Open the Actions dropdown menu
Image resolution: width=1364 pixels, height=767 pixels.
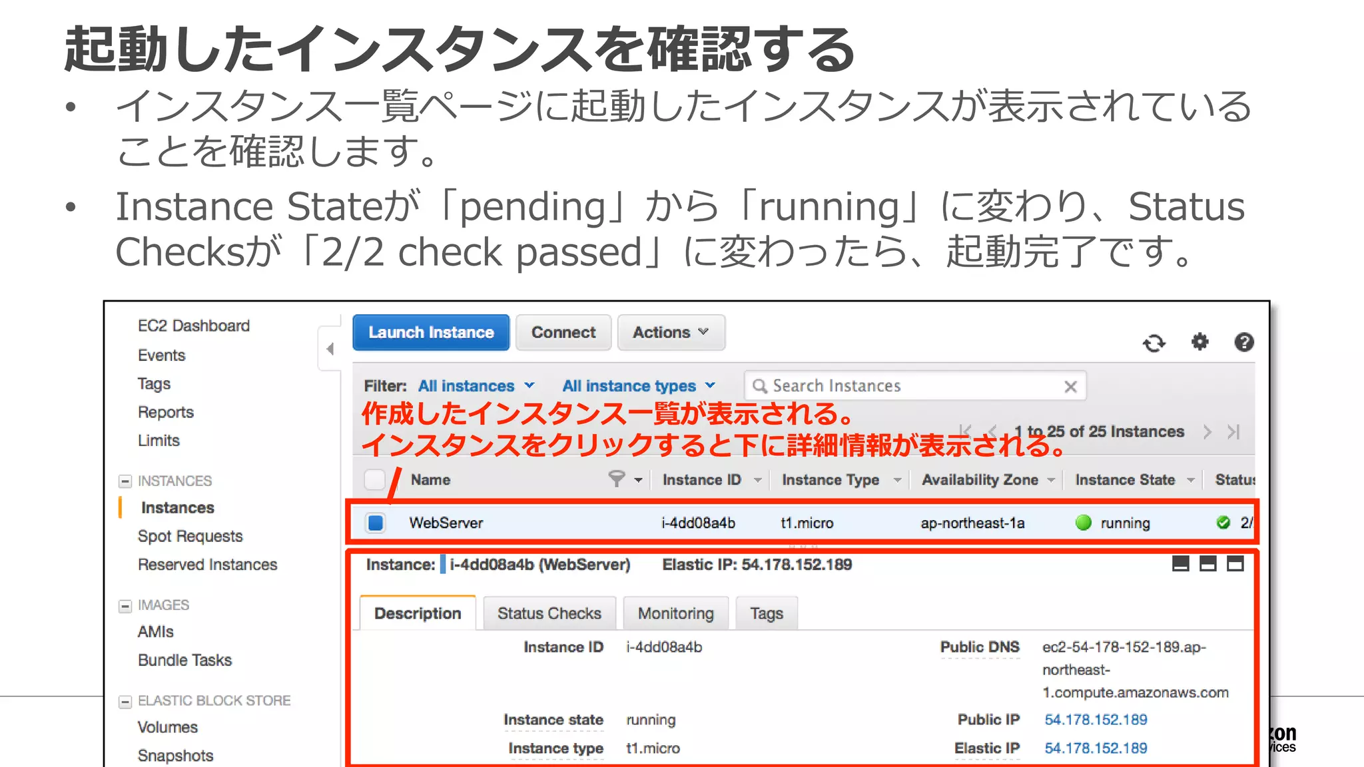coord(671,332)
